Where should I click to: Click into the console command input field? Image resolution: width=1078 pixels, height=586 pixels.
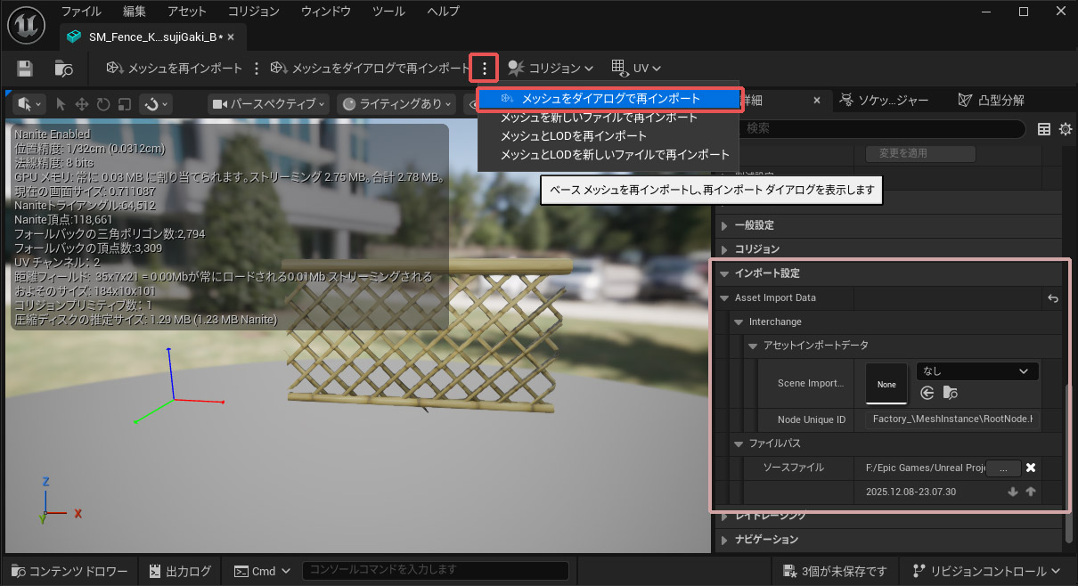point(437,570)
